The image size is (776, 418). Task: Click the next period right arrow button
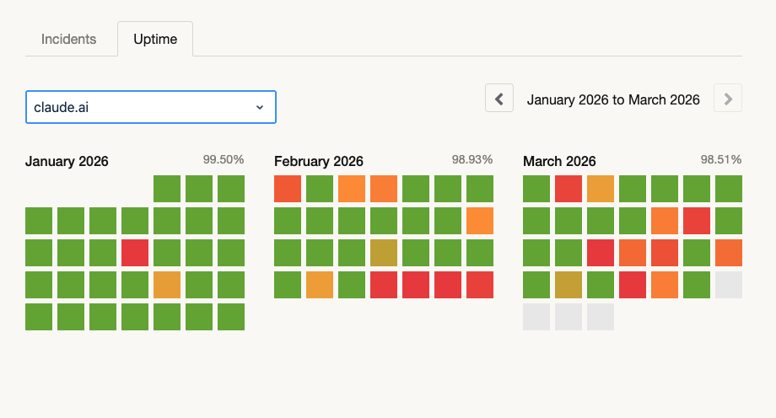728,99
